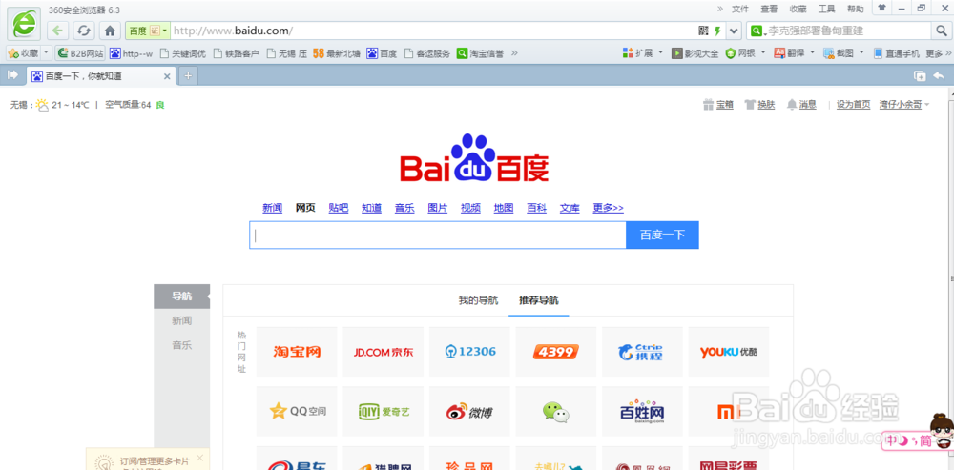This screenshot has height=470, width=954.
Task: Open the 贴吧 link
Action: click(x=339, y=208)
